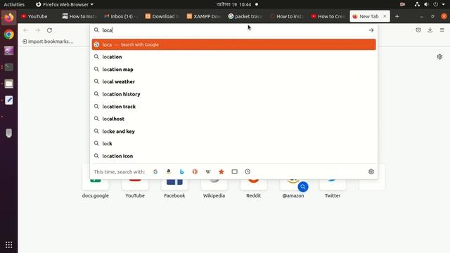Close the New Tab tab
This screenshot has height=253, width=450.
tap(385, 16)
